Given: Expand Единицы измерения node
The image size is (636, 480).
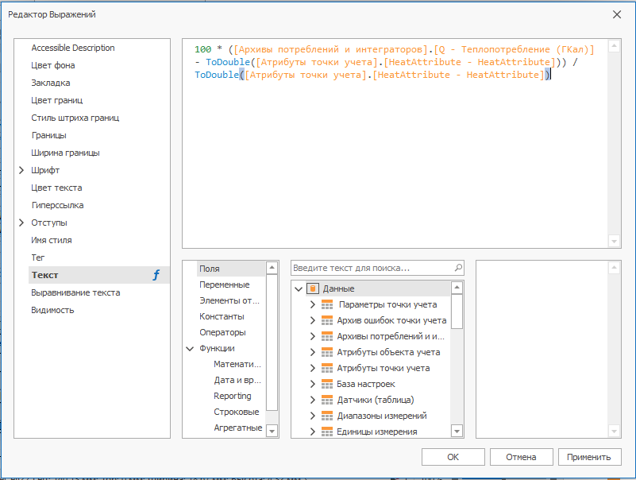Looking at the screenshot, I should 312,432.
